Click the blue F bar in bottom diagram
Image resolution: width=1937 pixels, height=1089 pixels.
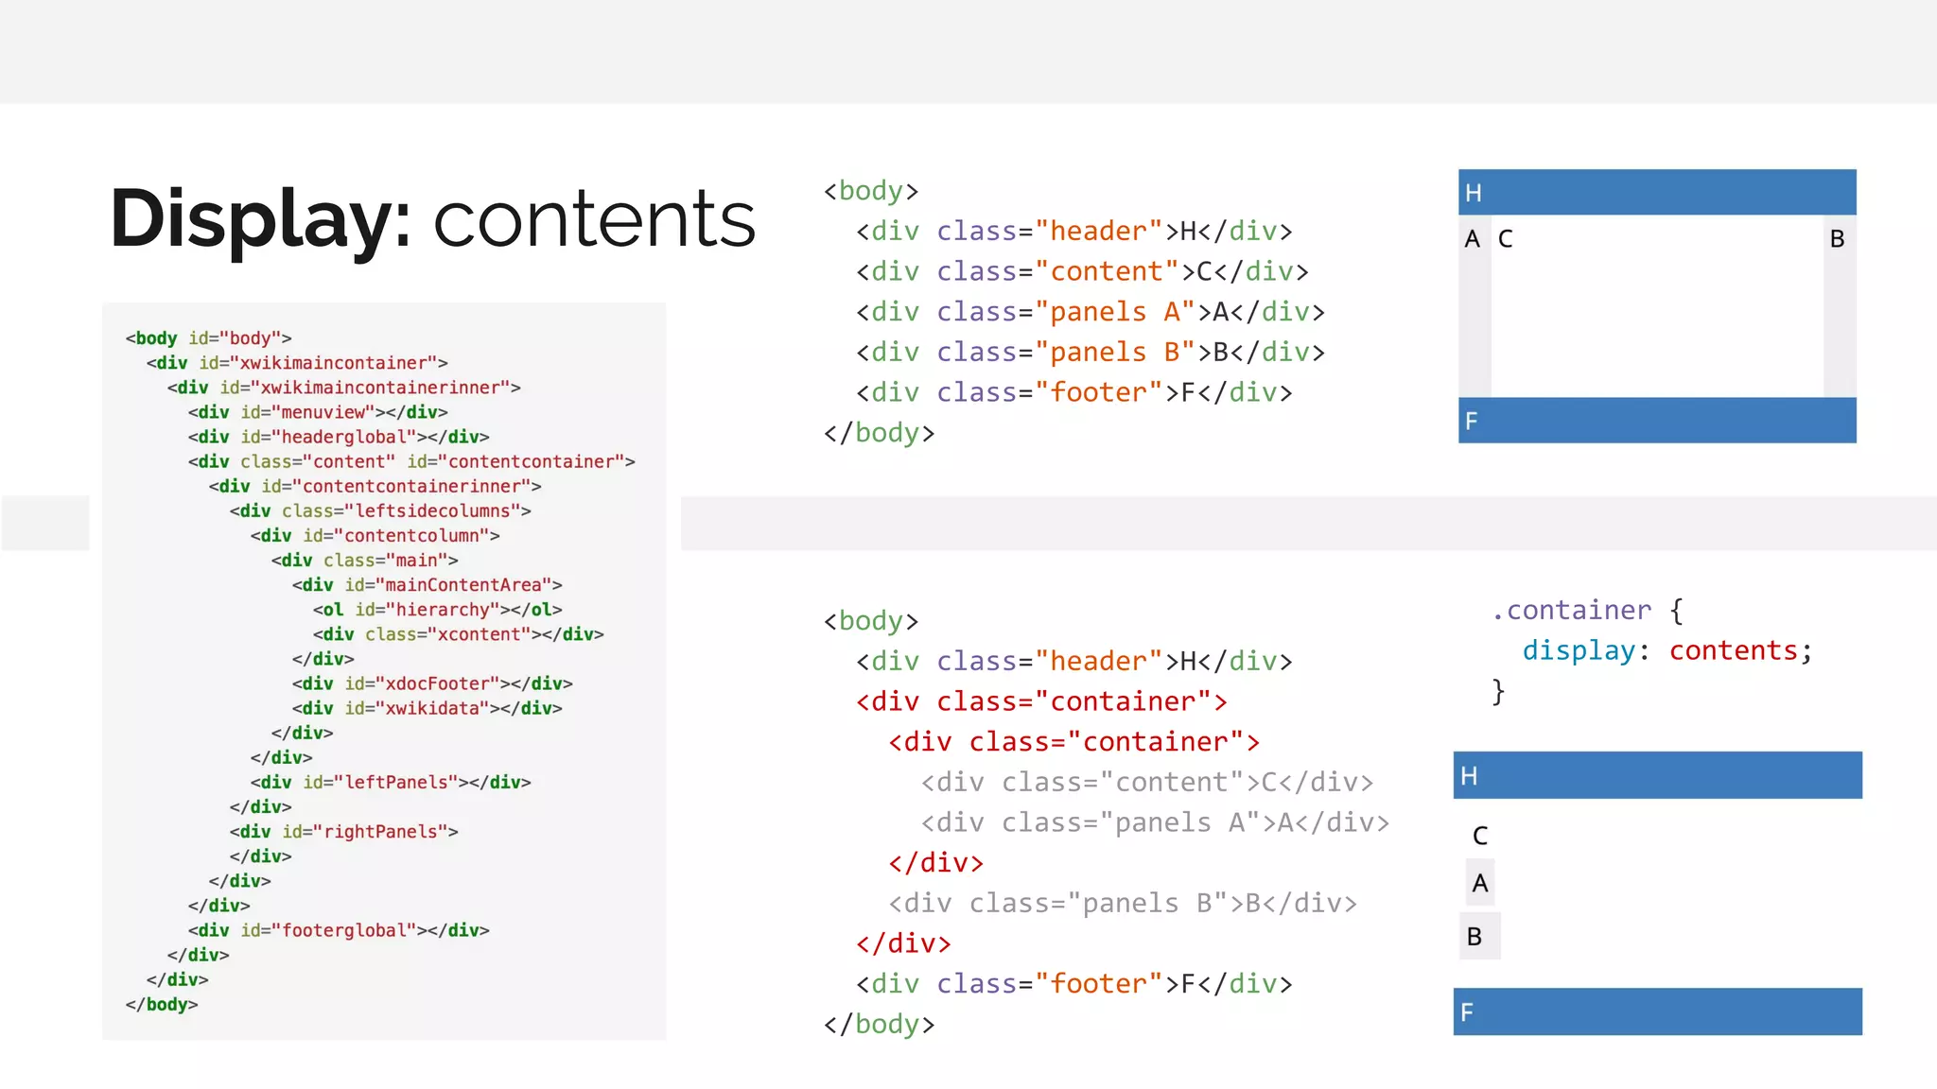pos(1656,1012)
